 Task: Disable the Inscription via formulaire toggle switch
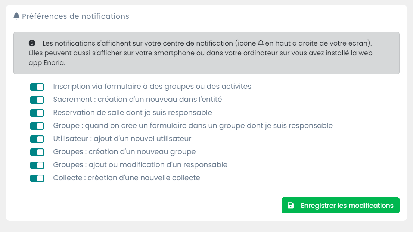(37, 87)
